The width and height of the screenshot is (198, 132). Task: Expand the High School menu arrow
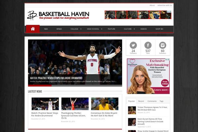[102, 29]
